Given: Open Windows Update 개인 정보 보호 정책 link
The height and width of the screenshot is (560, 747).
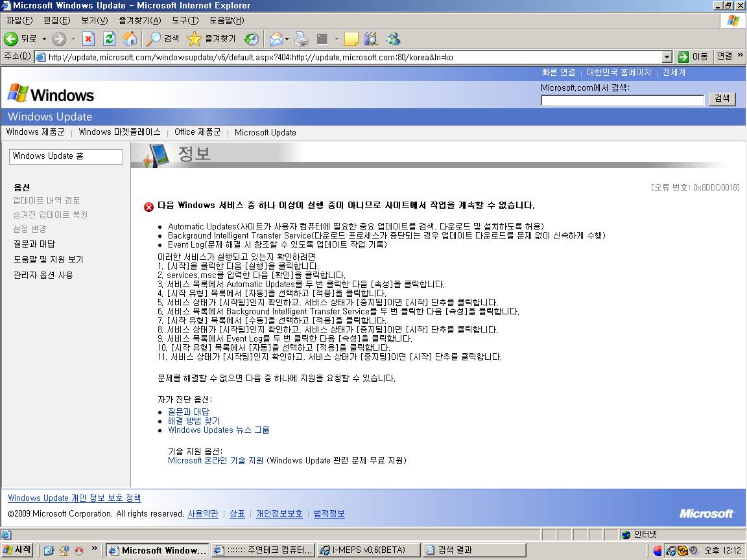Looking at the screenshot, I should [75, 498].
